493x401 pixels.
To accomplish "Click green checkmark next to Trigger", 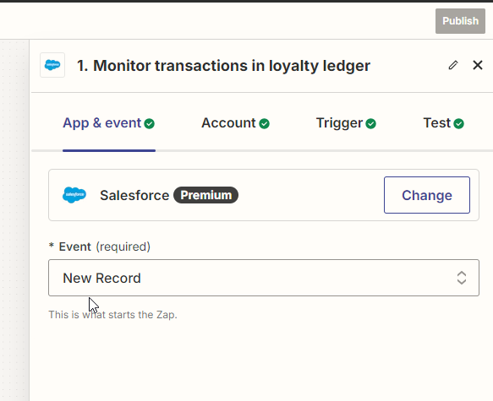I will click(x=371, y=123).
